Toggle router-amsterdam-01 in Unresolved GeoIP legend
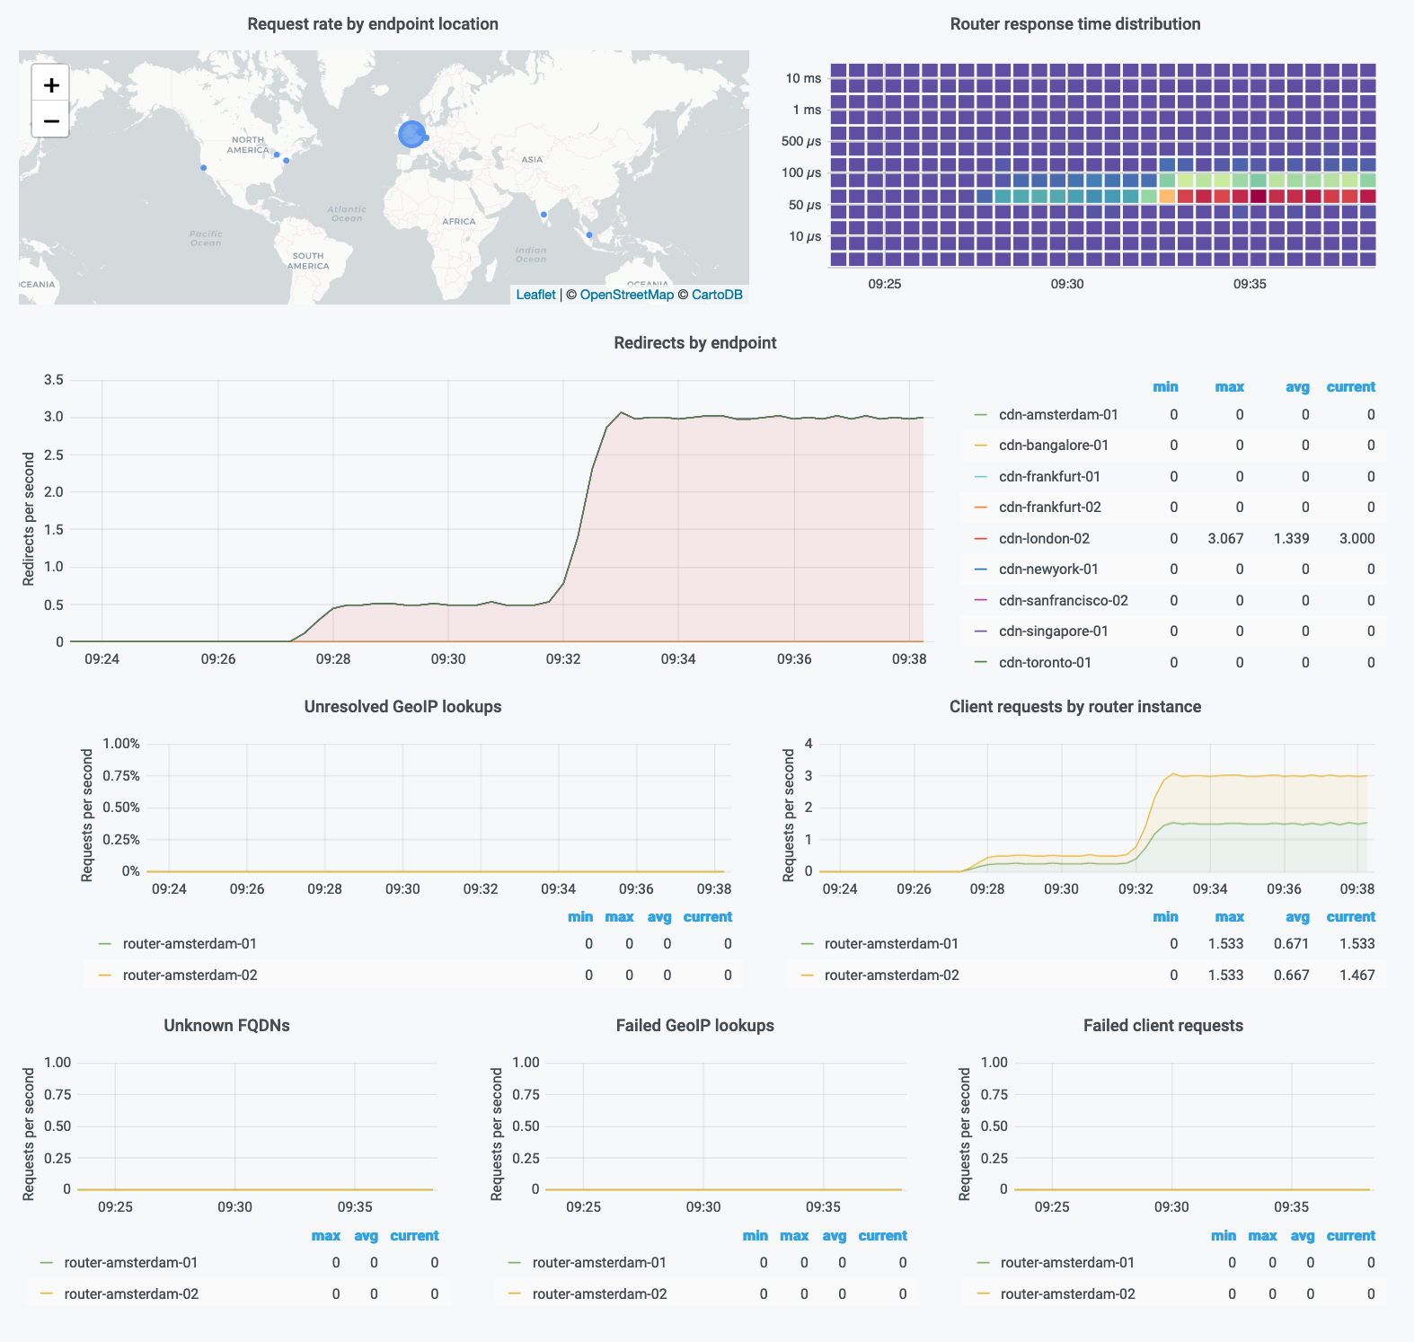This screenshot has width=1414, height=1342. coord(190,944)
